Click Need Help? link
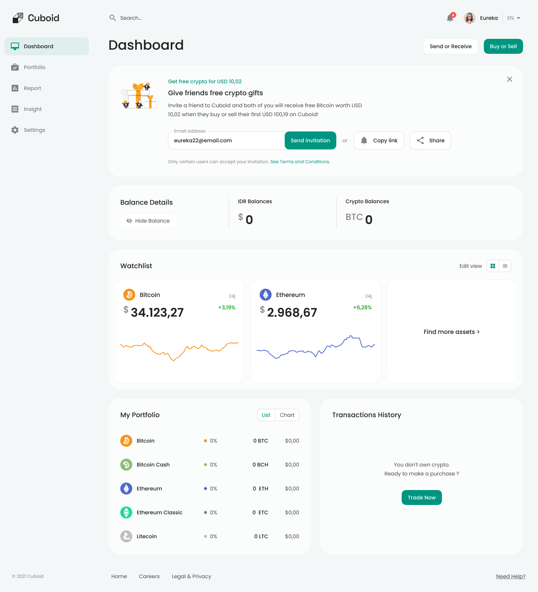The height and width of the screenshot is (592, 538). coord(511,576)
